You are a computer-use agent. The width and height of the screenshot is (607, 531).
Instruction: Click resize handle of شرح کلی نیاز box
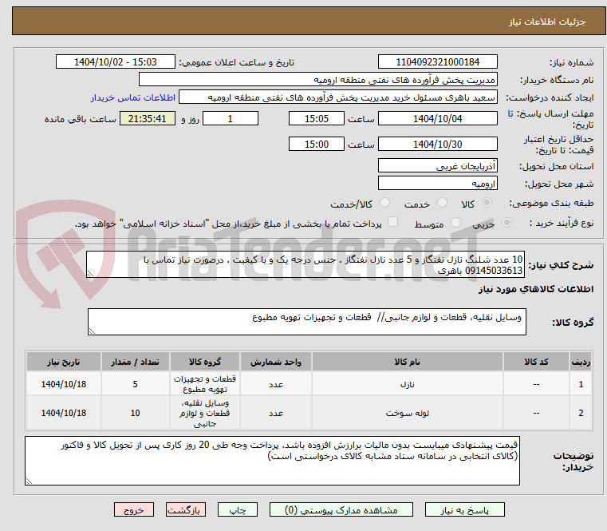point(90,274)
